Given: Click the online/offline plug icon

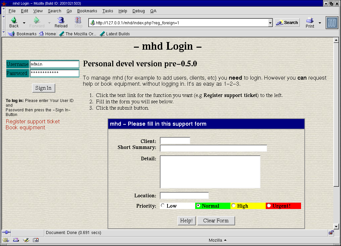Looking at the screenshot, I should click(x=6, y=232).
